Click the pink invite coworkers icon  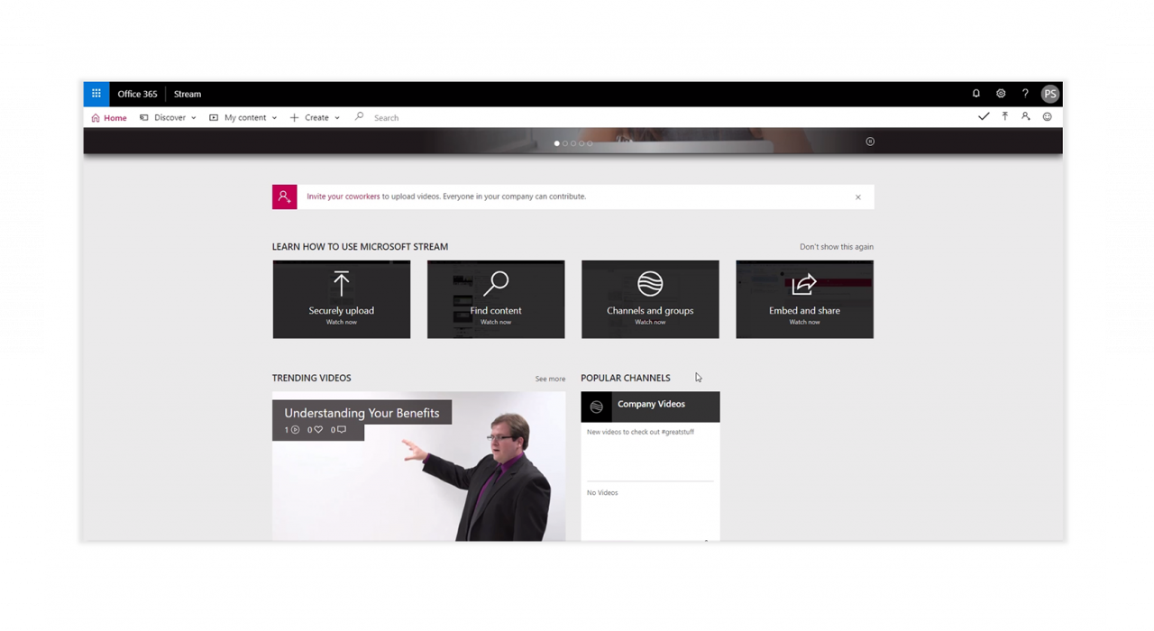coord(284,197)
